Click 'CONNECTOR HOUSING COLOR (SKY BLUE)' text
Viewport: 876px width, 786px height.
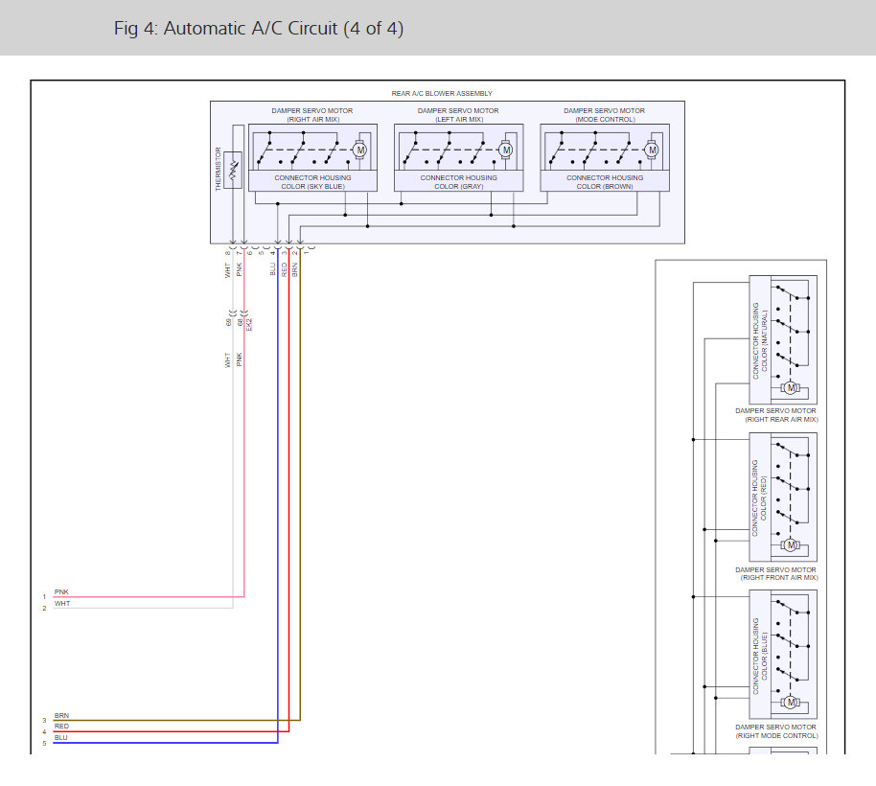312,182
